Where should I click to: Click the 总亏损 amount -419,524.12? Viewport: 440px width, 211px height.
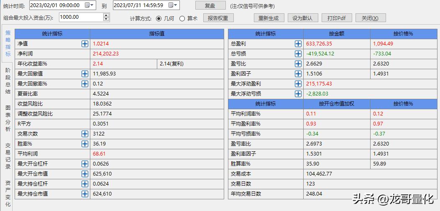(x=320, y=54)
